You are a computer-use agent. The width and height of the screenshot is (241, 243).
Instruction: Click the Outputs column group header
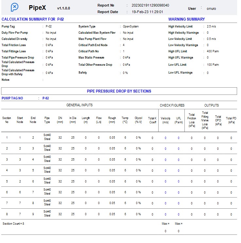[212, 105]
